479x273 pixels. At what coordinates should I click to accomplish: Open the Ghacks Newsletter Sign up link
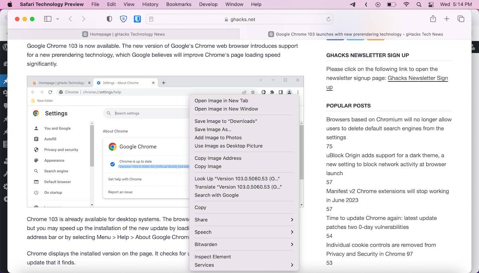pos(418,78)
